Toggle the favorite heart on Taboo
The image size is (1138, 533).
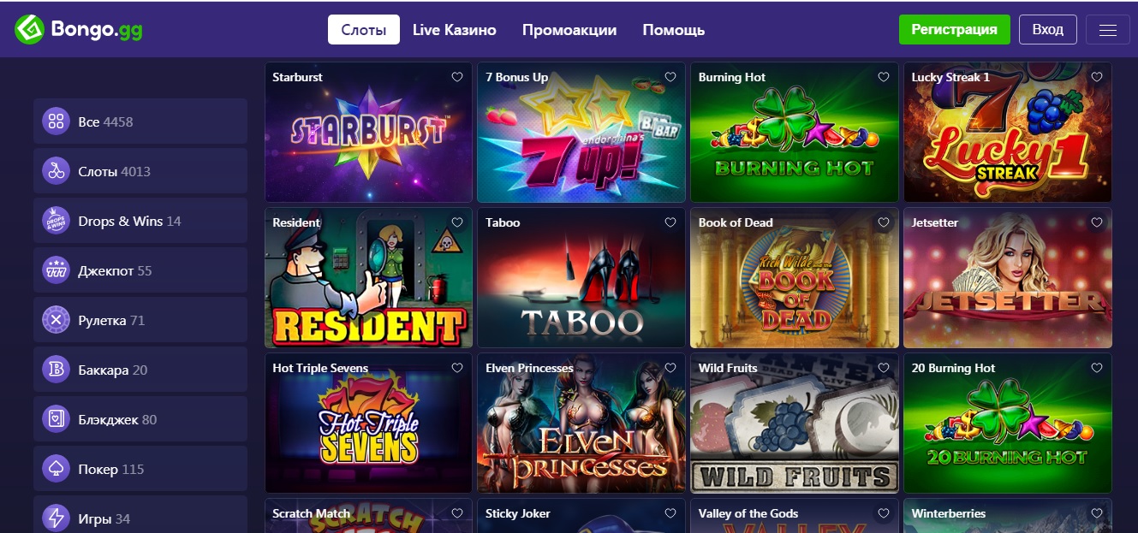[670, 222]
